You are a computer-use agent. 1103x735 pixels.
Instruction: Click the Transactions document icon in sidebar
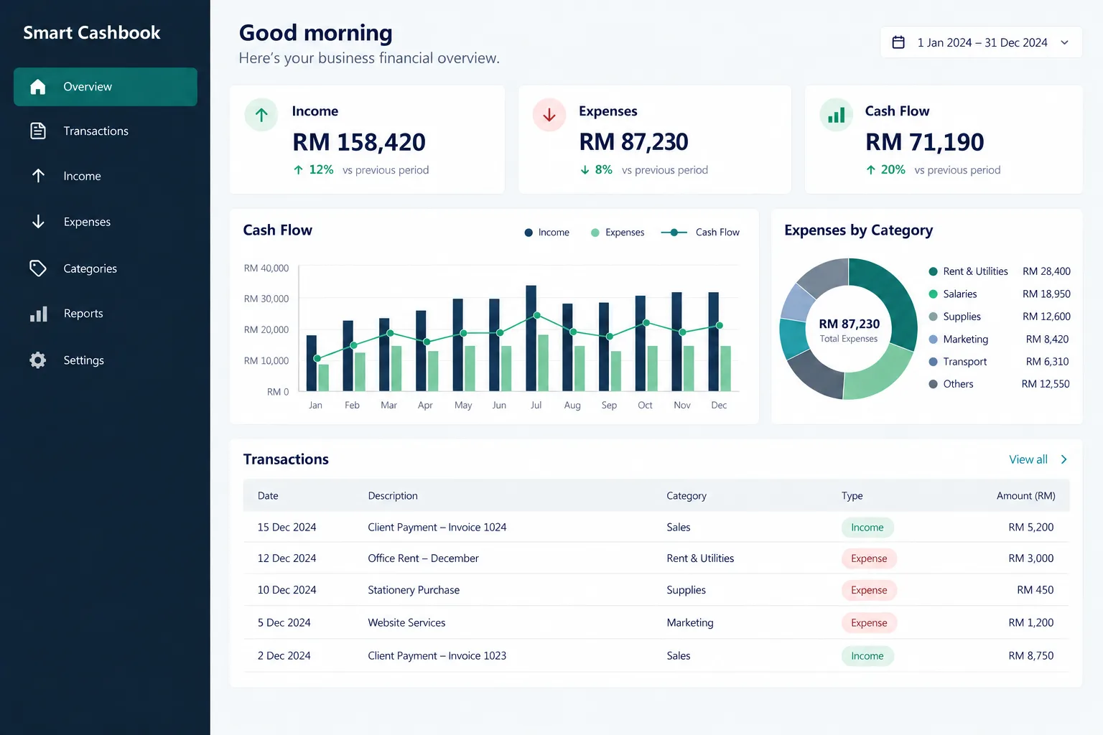pos(38,131)
